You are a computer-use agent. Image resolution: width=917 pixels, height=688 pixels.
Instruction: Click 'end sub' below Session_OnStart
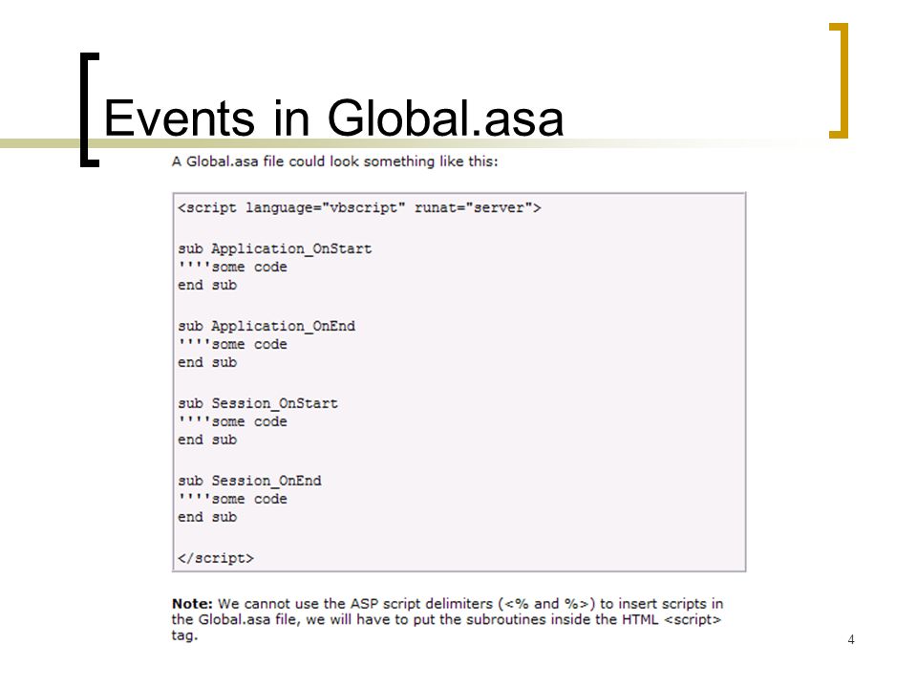(x=207, y=440)
